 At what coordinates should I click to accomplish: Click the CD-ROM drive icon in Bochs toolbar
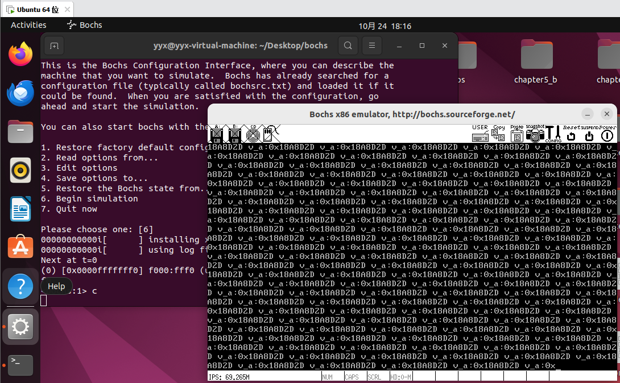coord(253,134)
